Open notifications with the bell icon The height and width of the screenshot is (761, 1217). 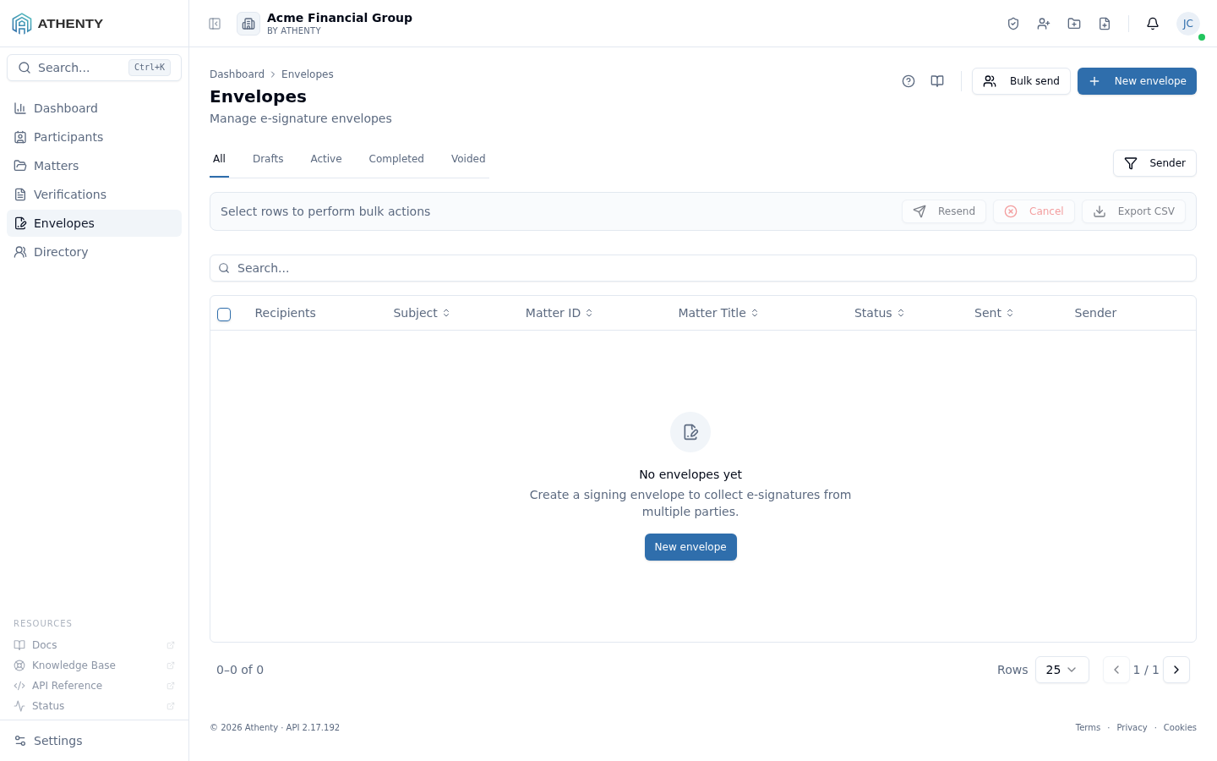pos(1153,24)
